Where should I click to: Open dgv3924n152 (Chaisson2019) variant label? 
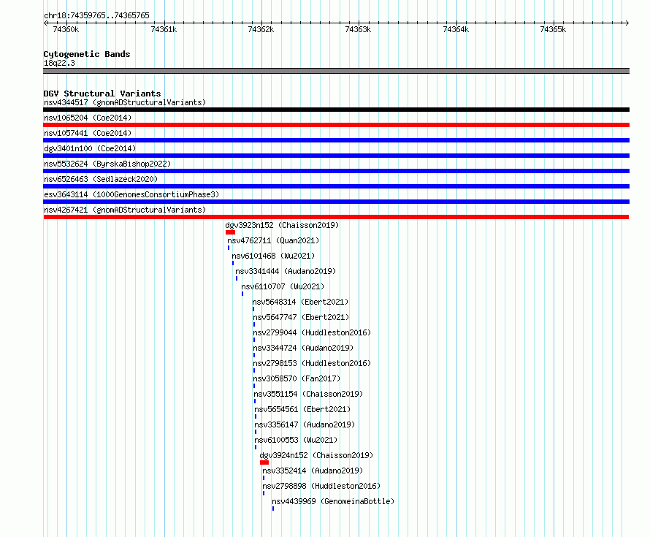[316, 455]
